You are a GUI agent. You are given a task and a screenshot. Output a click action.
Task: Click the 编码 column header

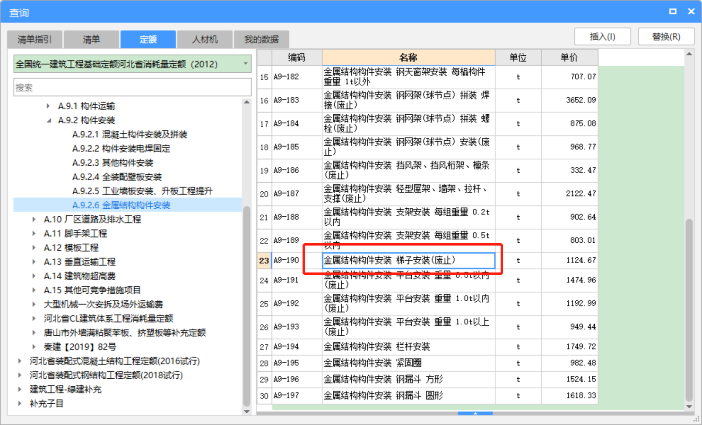click(x=297, y=57)
